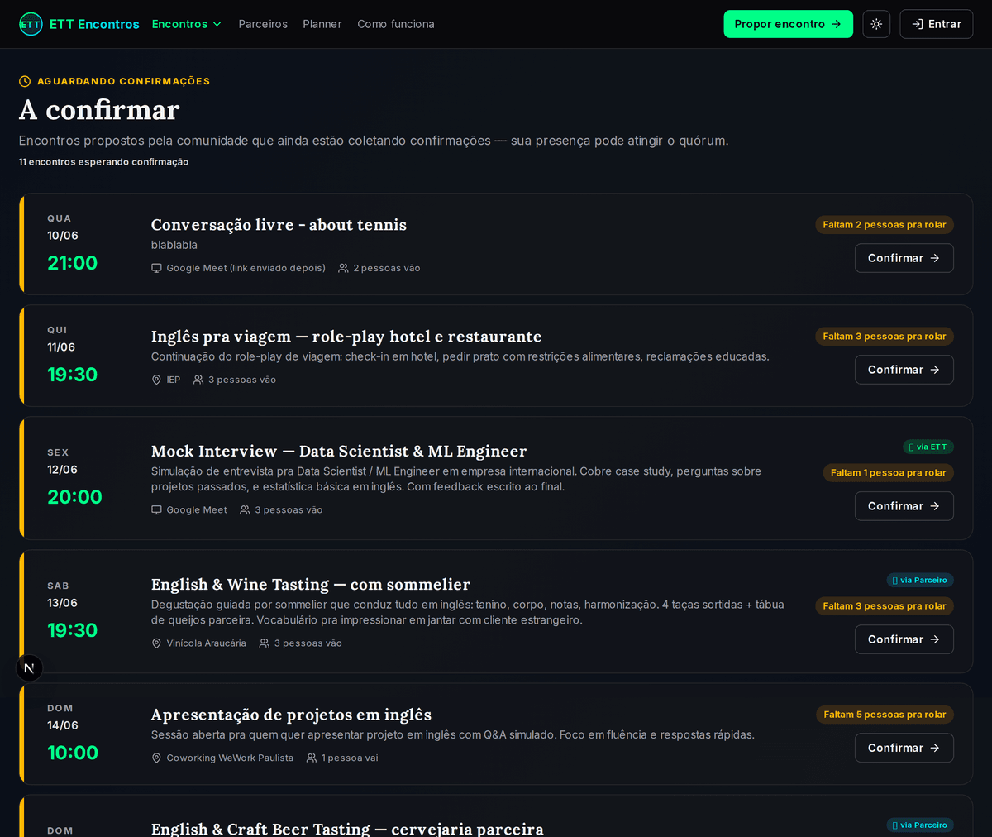Open the ETT Encontros home link

coord(79,24)
